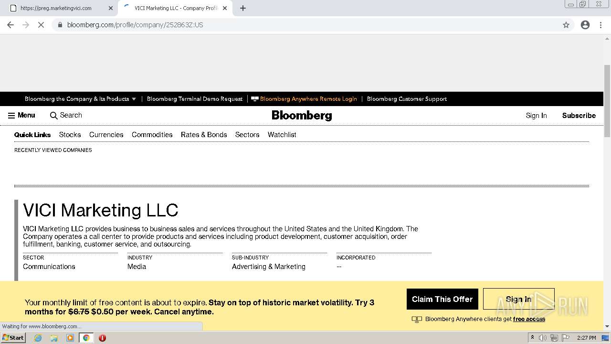Viewport: 611px width, 344px height.
Task: Expand Bloomberg the Company & Its Products dropdown
Action: tap(81, 99)
